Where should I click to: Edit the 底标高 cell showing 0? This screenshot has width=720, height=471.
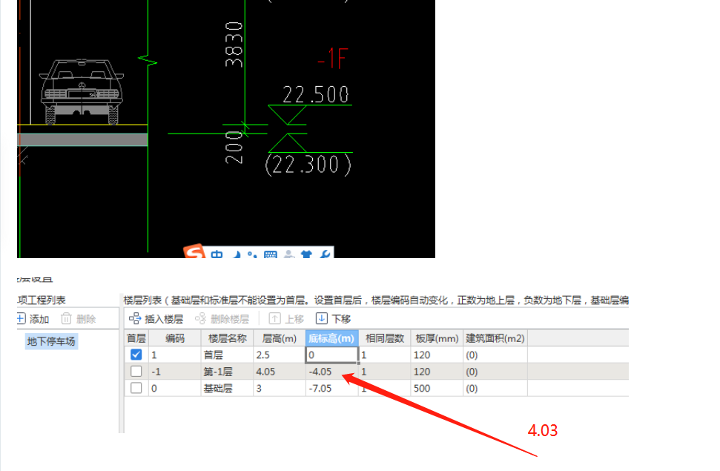point(331,355)
